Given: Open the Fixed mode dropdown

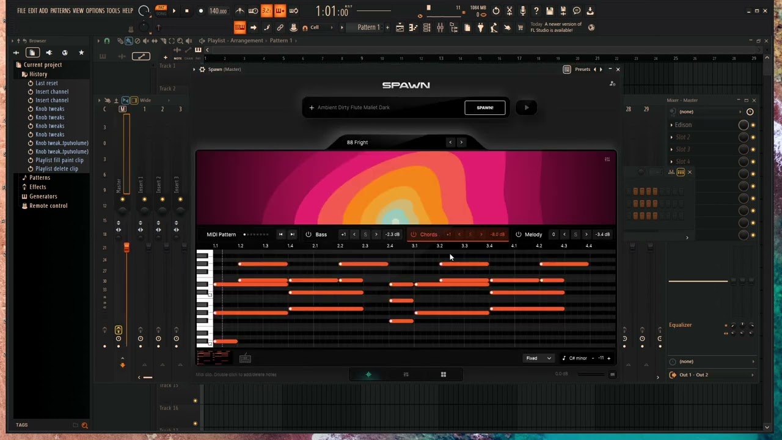Looking at the screenshot, I should click(539, 358).
